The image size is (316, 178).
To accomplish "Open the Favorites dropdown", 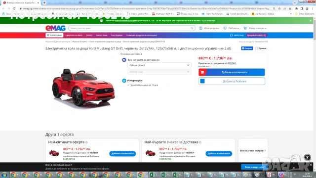I will point(231,28).
